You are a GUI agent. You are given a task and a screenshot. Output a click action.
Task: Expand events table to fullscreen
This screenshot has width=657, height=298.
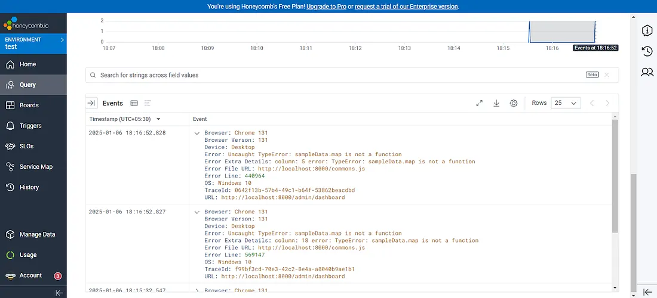coord(479,103)
